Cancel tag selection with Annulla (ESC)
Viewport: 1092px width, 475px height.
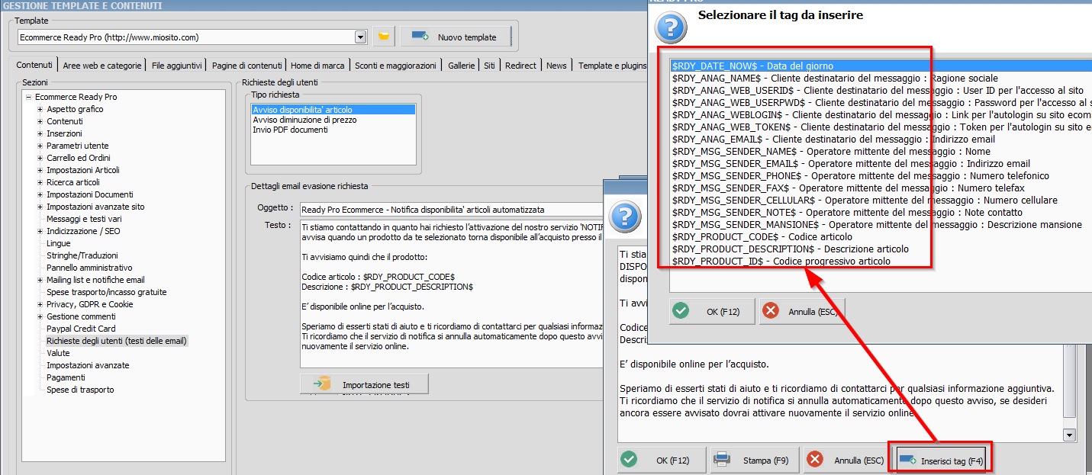click(x=801, y=311)
